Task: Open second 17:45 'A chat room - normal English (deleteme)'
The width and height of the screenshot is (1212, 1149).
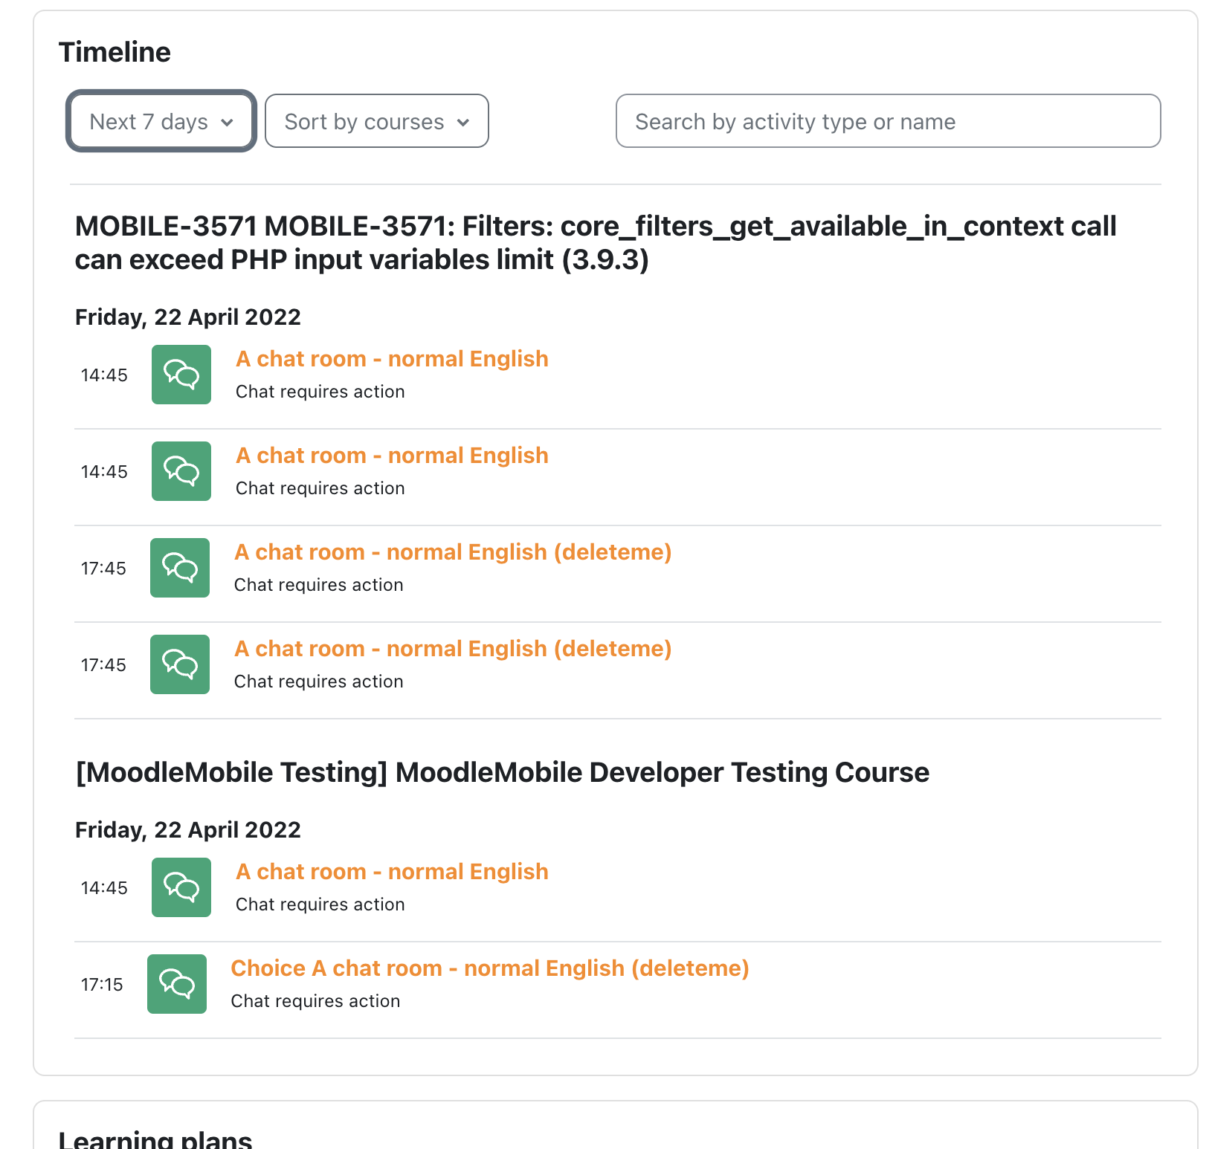Action: point(453,649)
